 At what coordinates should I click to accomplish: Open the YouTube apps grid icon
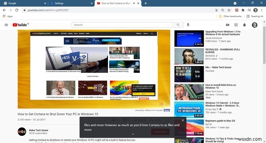point(236,25)
